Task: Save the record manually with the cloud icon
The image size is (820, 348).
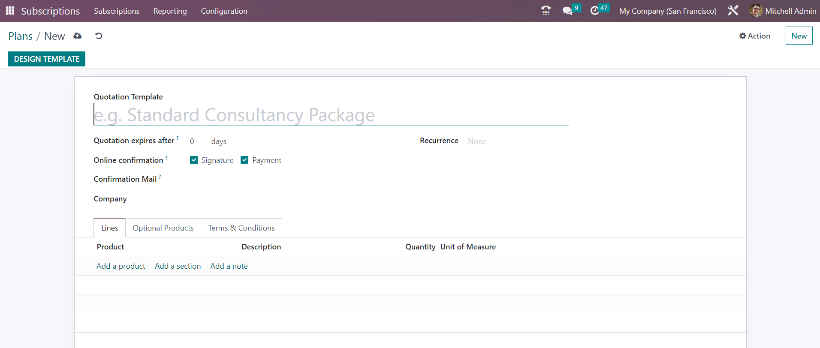Action: pyautogui.click(x=78, y=36)
